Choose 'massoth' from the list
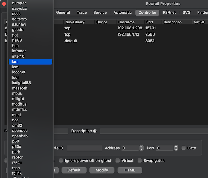208x178 pixels. click(x=31, y=88)
